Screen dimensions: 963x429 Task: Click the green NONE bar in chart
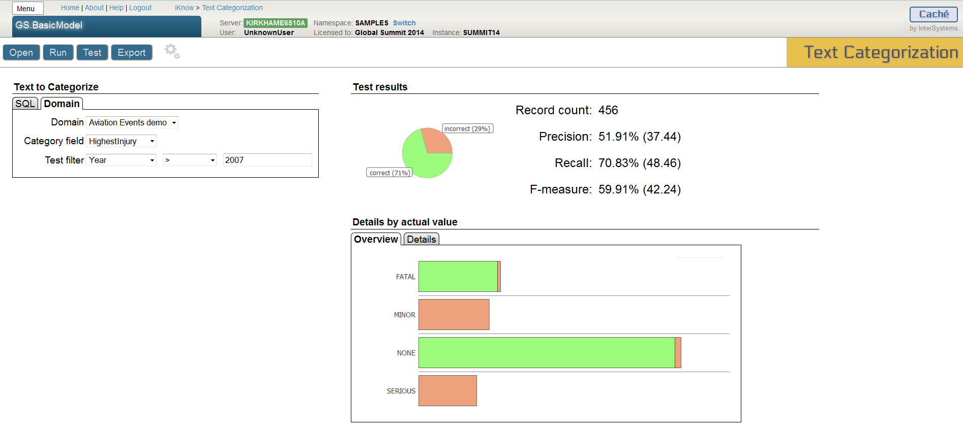click(546, 352)
